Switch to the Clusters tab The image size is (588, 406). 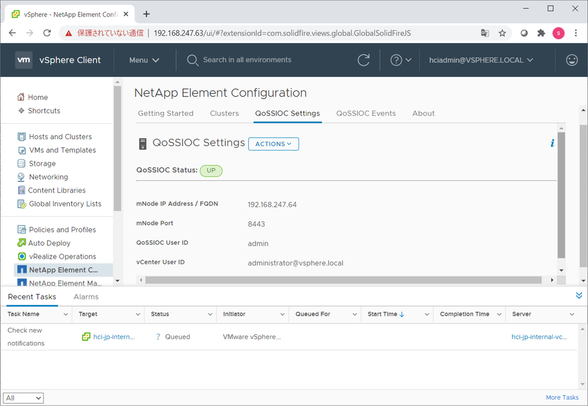(x=224, y=114)
